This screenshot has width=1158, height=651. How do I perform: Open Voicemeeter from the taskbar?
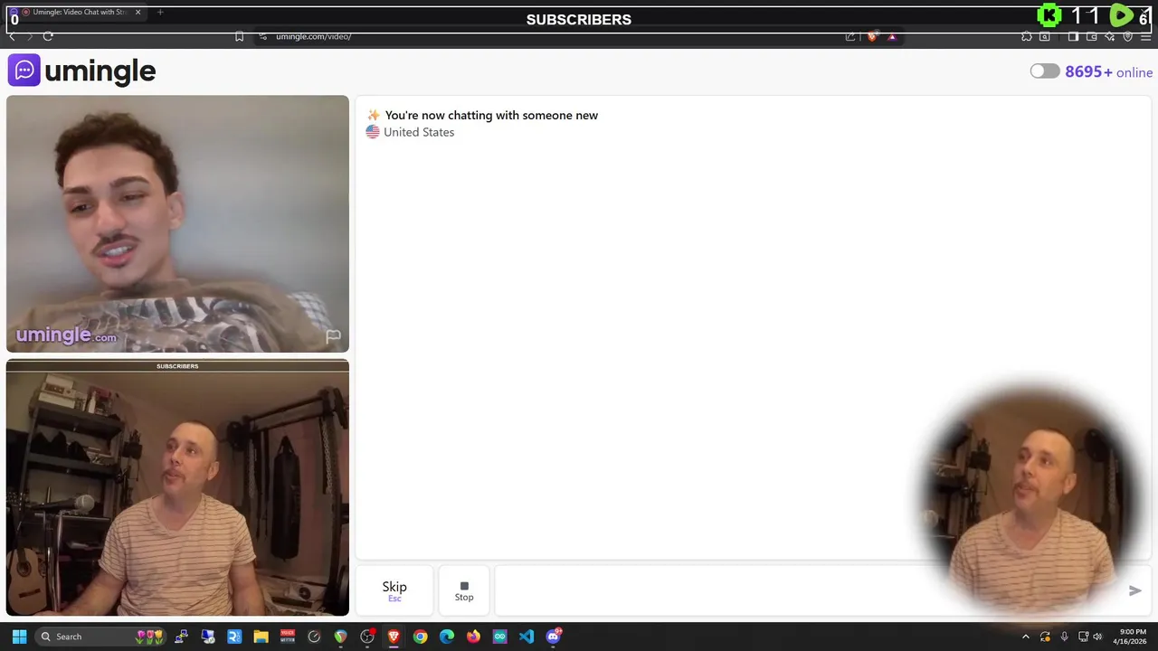[288, 637]
